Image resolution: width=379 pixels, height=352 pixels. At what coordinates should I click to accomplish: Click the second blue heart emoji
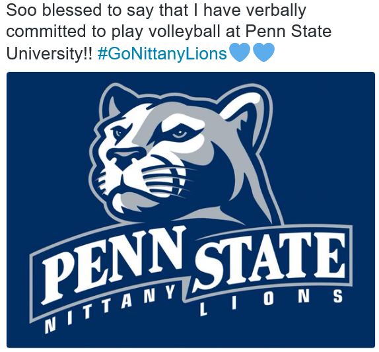[x=263, y=52]
